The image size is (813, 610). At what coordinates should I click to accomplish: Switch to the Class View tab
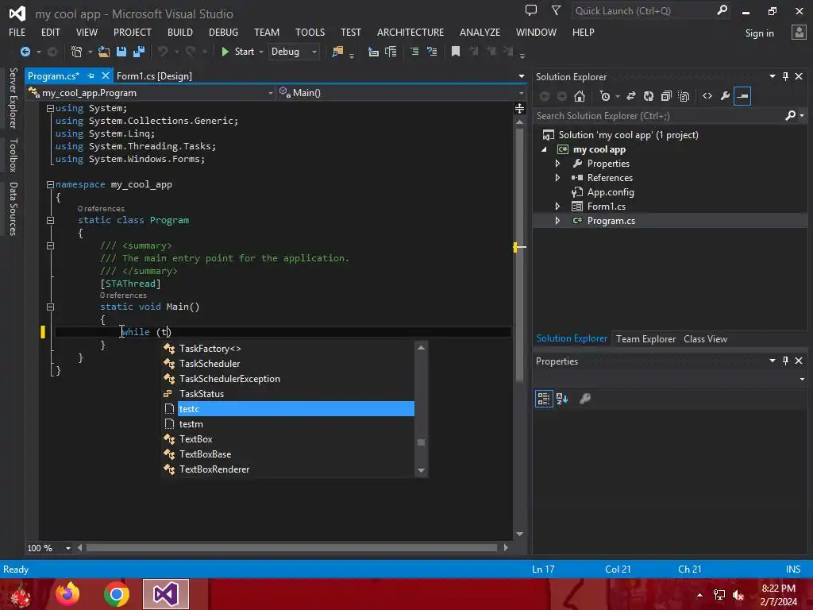(x=705, y=339)
